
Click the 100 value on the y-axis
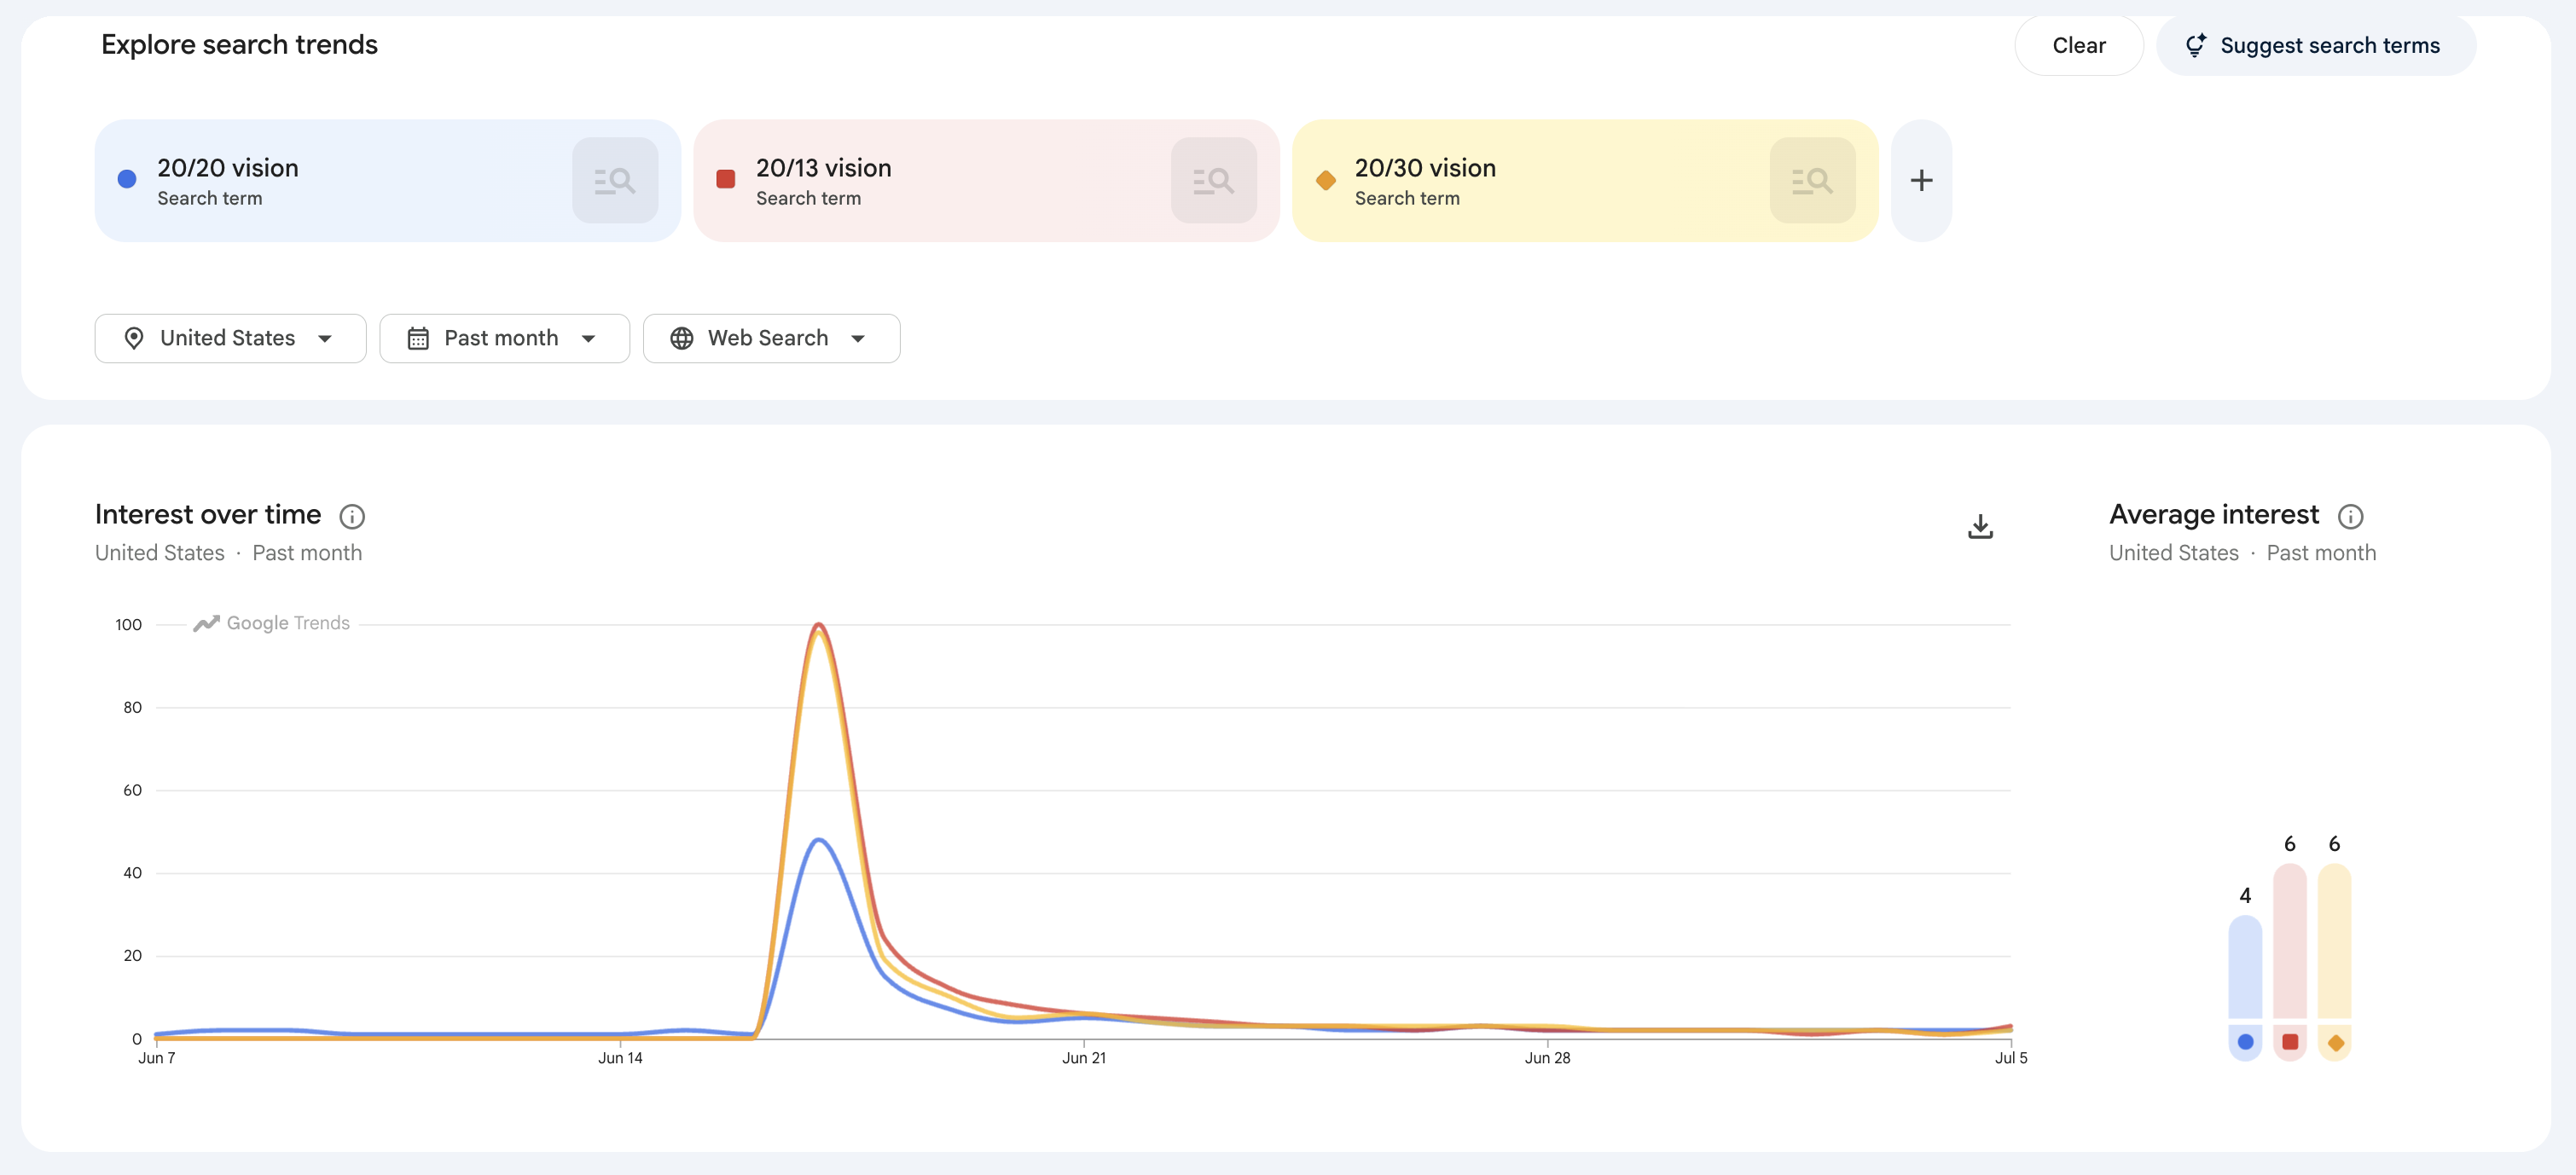(x=128, y=625)
